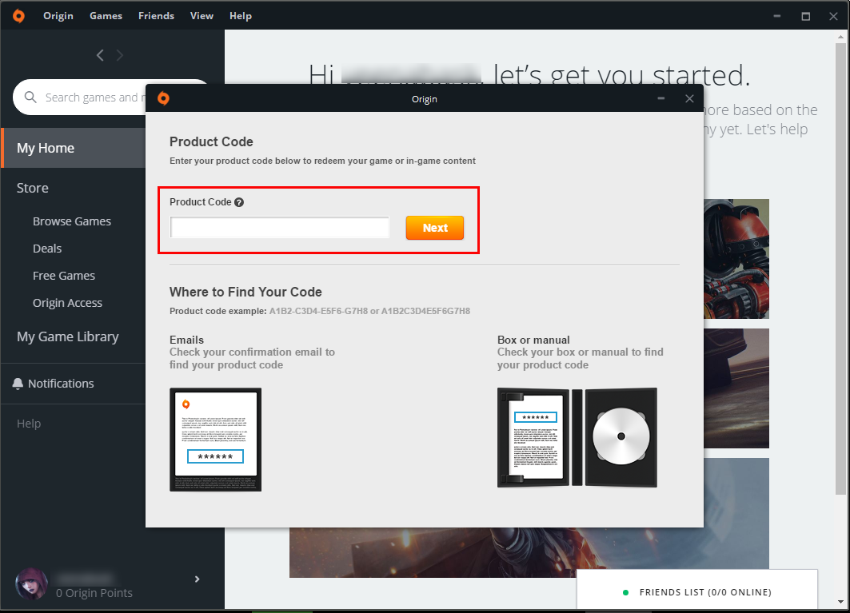Expand the user profile arrow menu
Image resolution: width=850 pixels, height=613 pixels.
click(198, 579)
